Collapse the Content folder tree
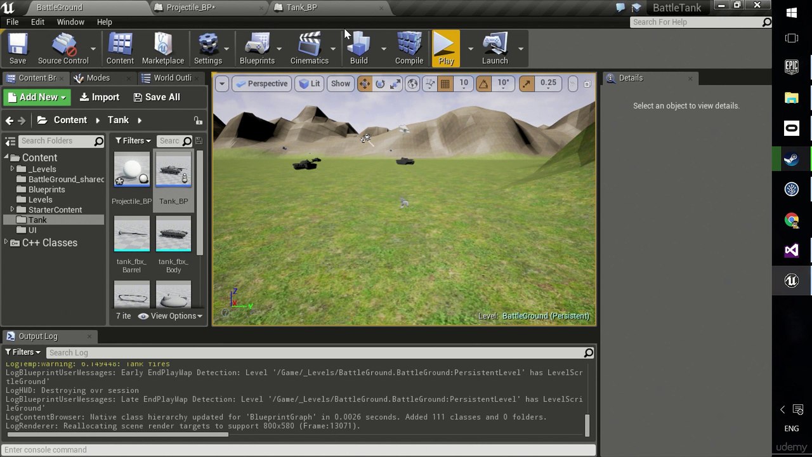Viewport: 812px width, 457px height. point(6,158)
